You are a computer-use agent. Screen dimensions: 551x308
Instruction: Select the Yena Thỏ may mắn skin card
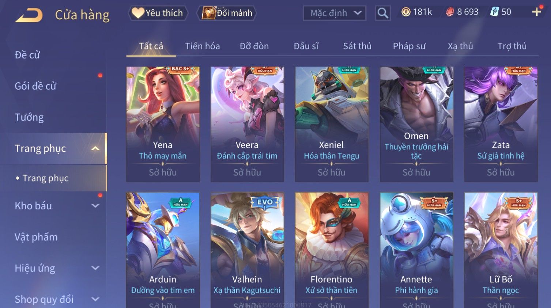coord(163,124)
